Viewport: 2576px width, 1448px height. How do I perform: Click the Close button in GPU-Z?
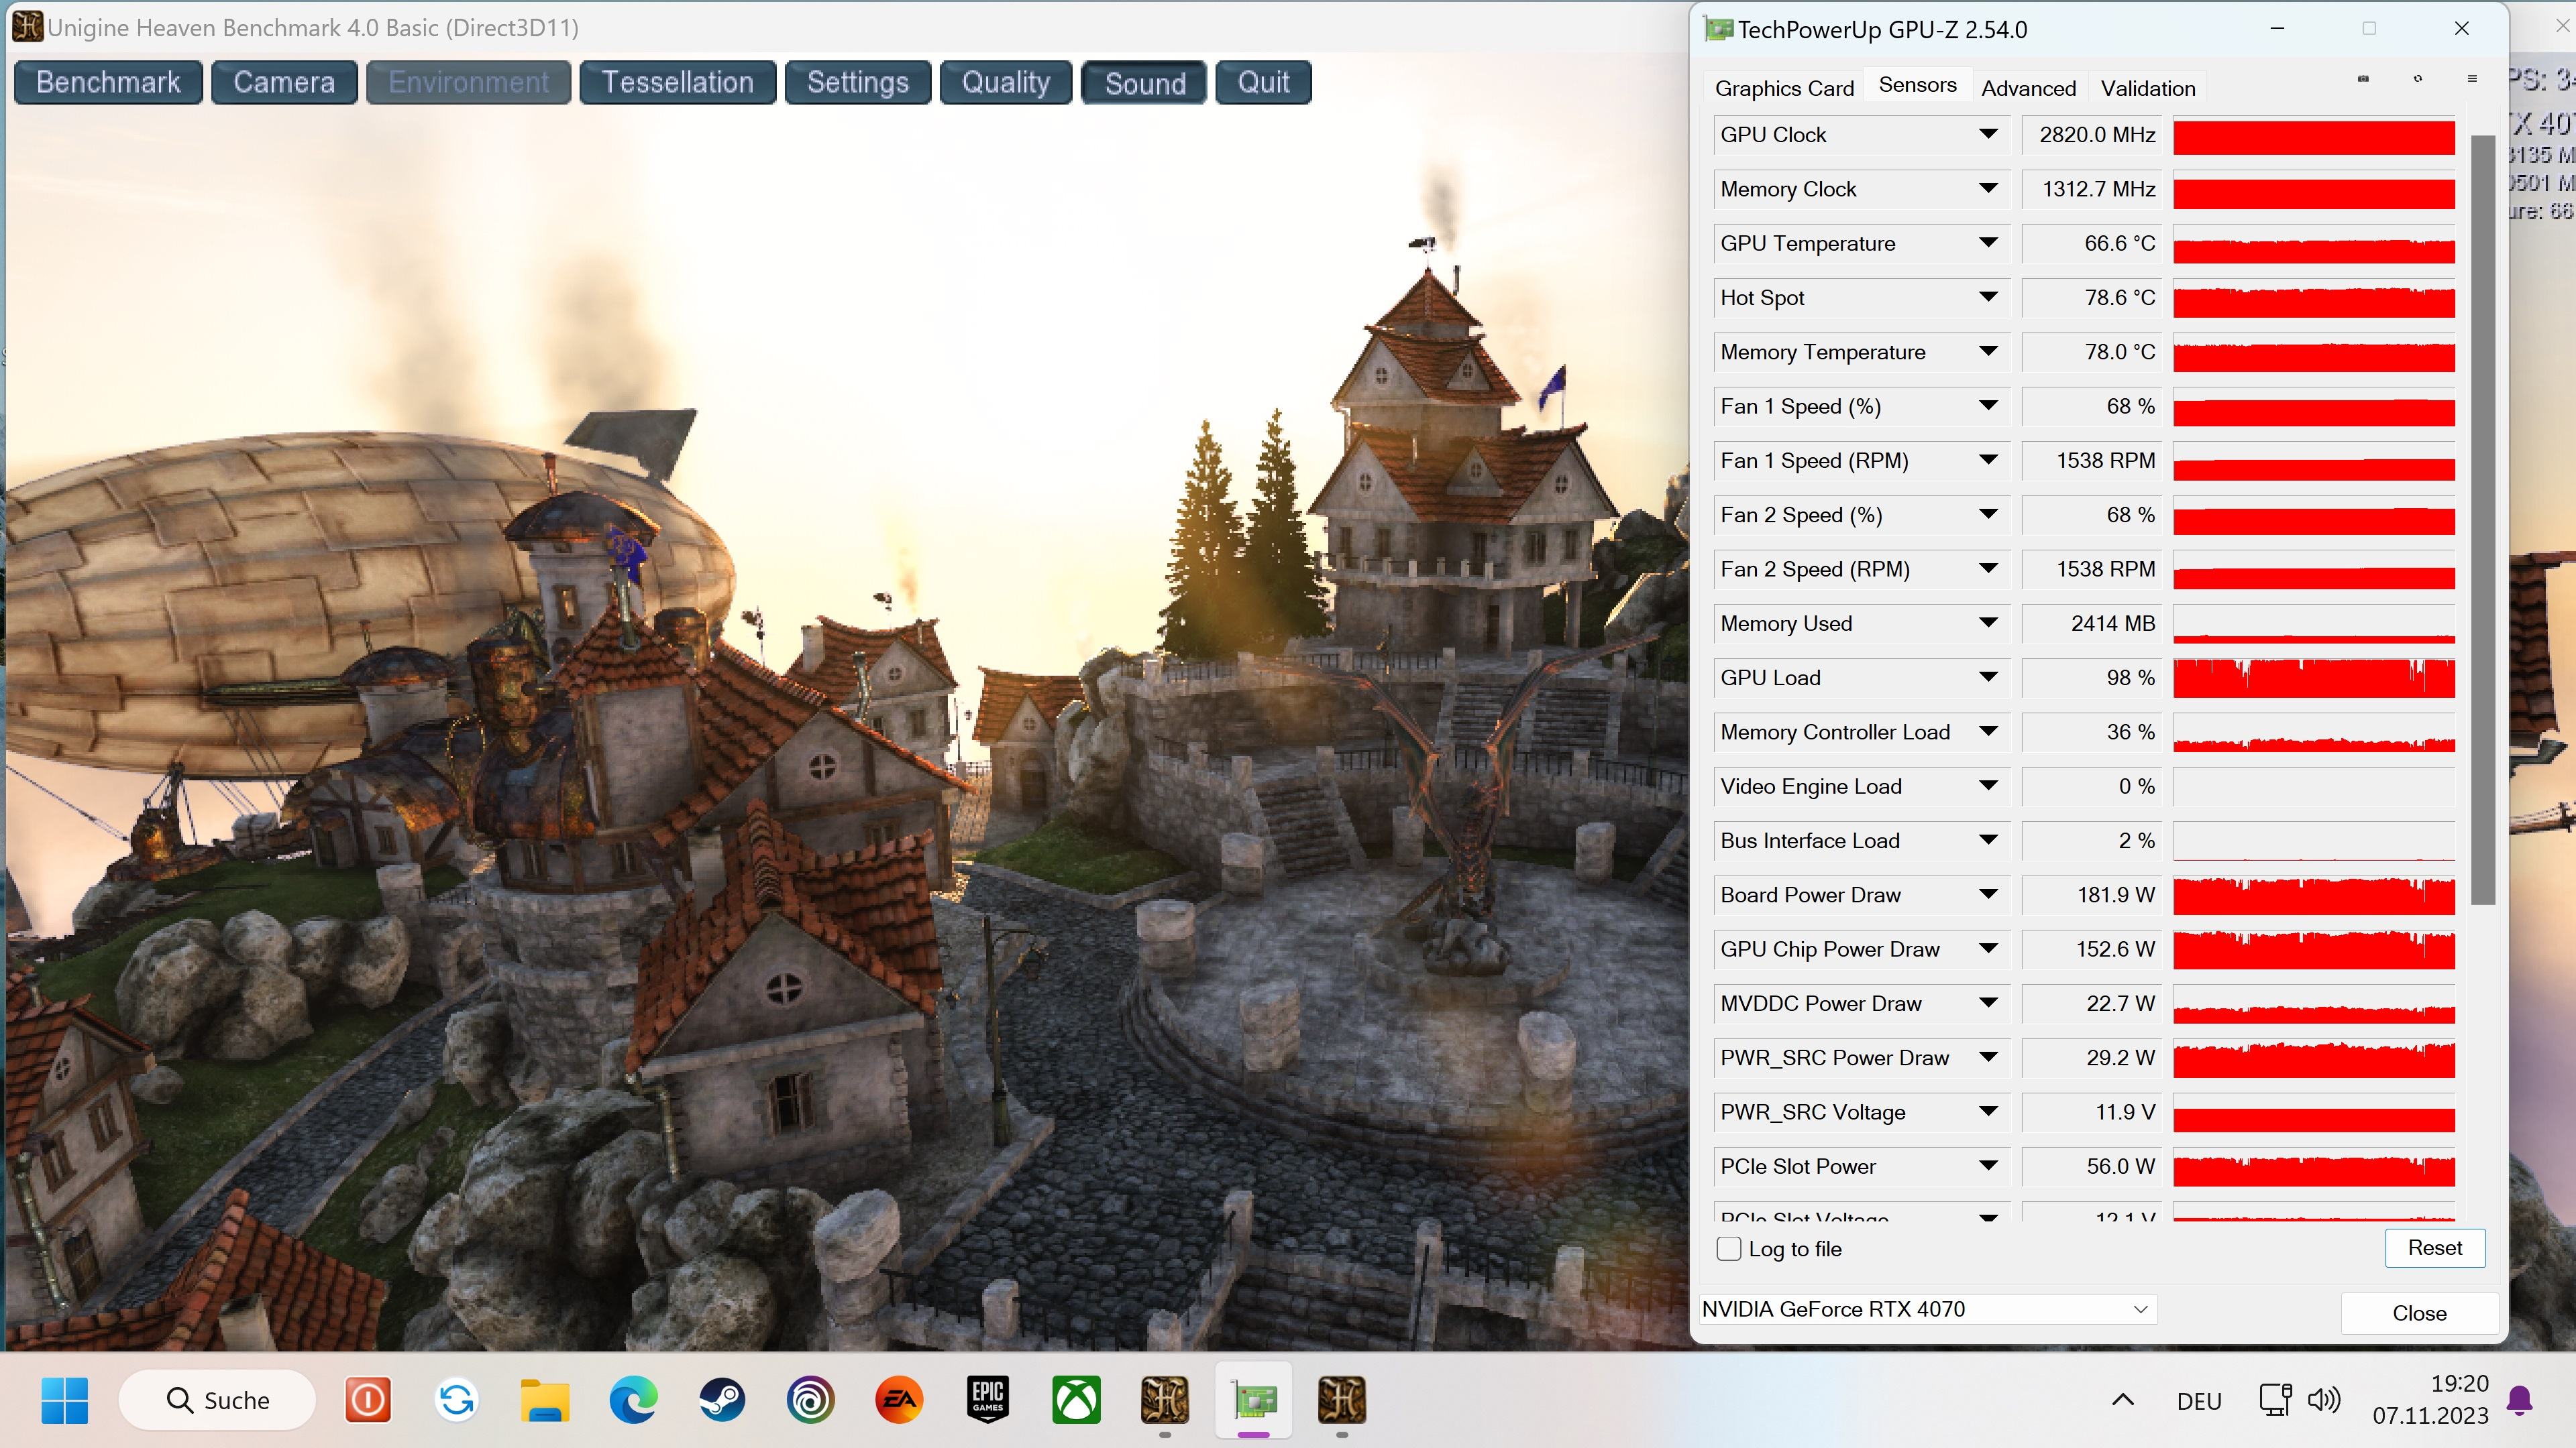tap(2419, 1313)
